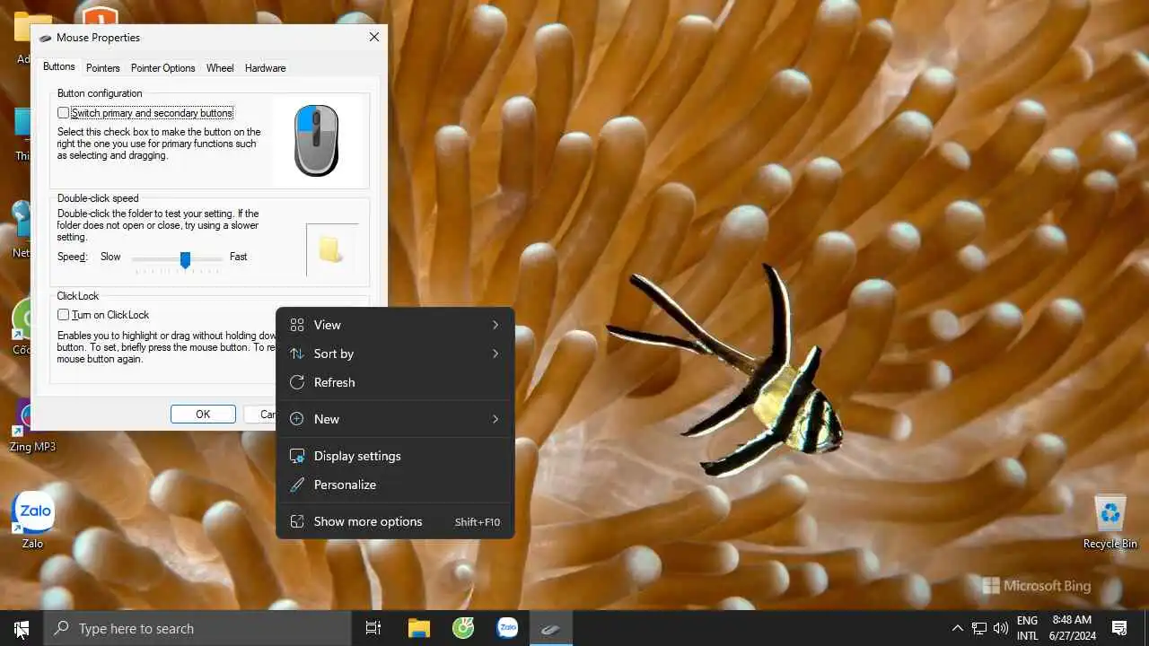Confirm with the OK button
The height and width of the screenshot is (646, 1149).
pyautogui.click(x=203, y=414)
